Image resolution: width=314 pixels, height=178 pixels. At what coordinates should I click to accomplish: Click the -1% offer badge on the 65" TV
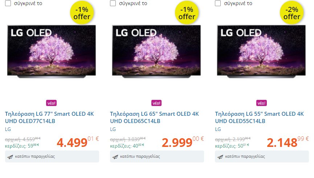pyautogui.click(x=187, y=13)
